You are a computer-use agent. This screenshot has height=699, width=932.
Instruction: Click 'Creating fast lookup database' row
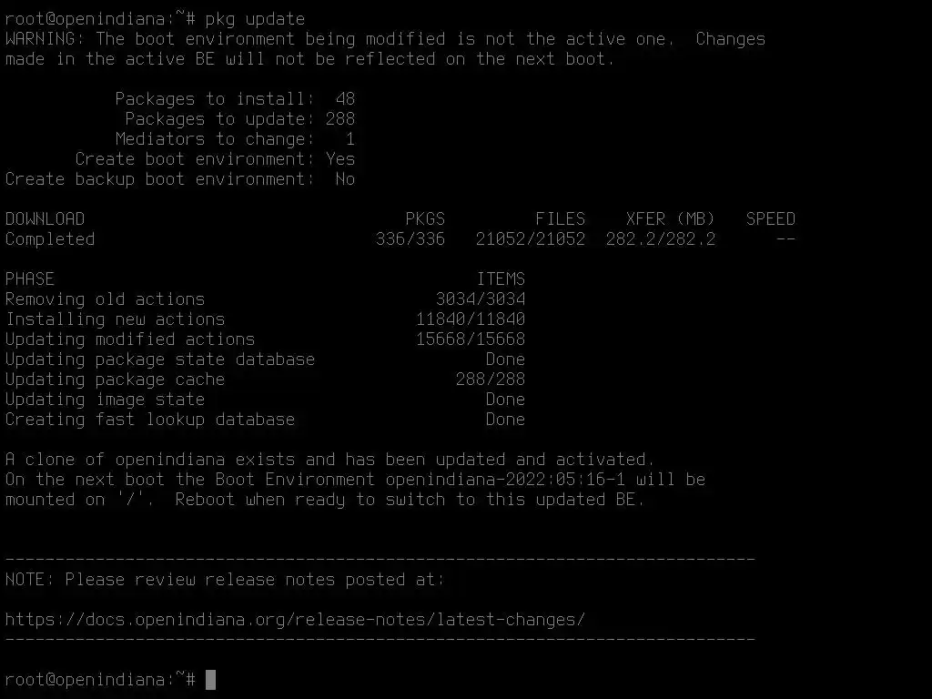click(x=265, y=419)
